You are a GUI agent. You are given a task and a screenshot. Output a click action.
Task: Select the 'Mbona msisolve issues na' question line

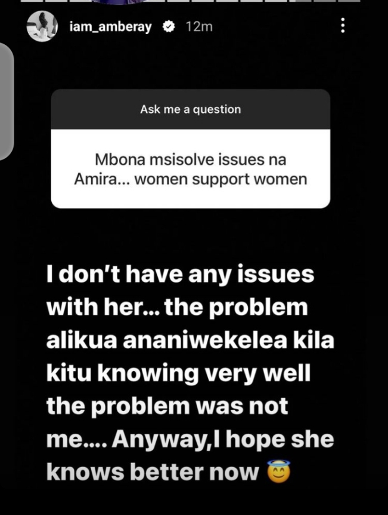[x=190, y=160]
